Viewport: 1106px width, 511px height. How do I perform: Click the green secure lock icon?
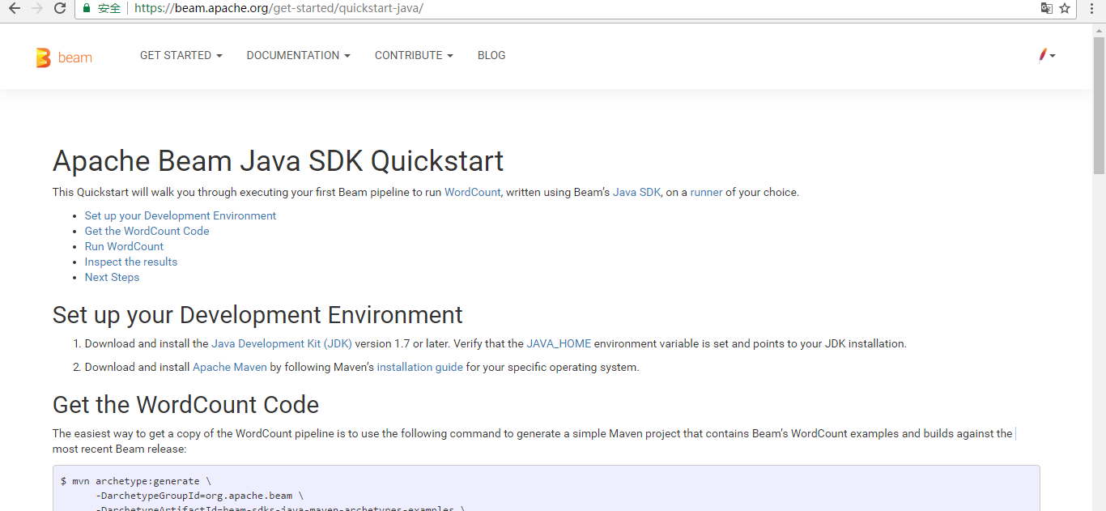coord(87,8)
